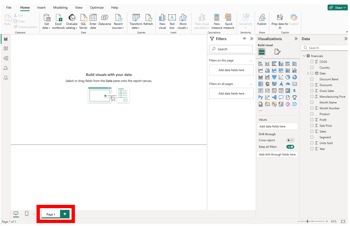Select the Python visual

(x=261, y=97)
